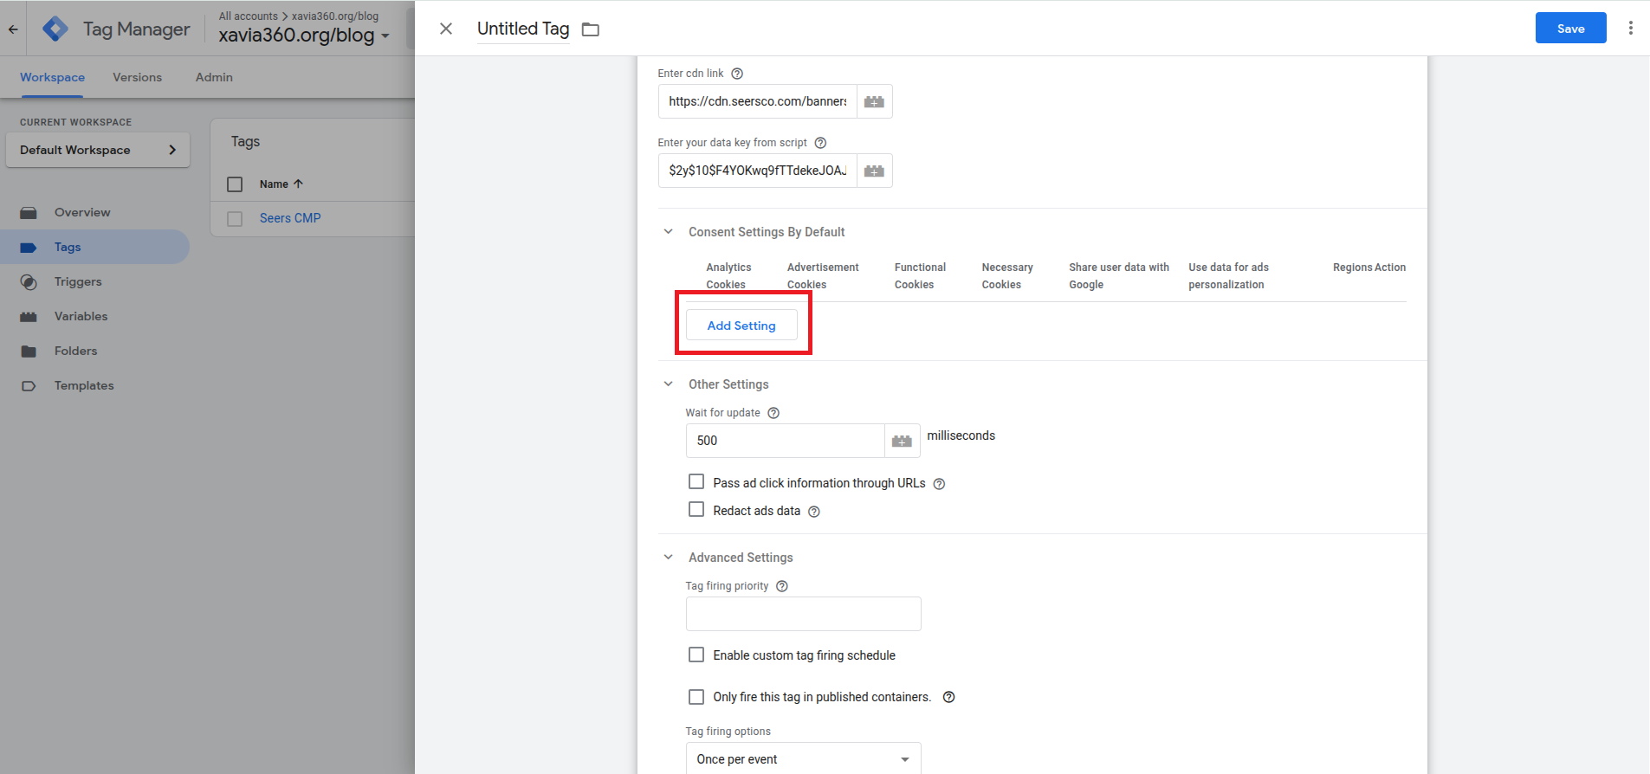
Task: Open the Once per event dropdown
Action: [804, 758]
